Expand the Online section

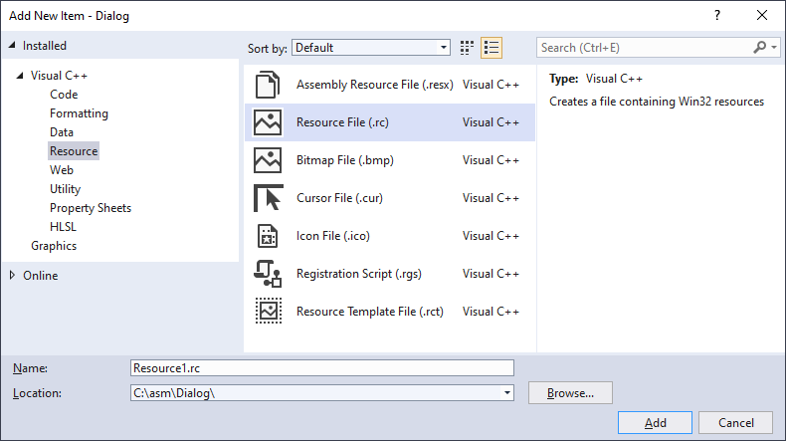tap(13, 275)
